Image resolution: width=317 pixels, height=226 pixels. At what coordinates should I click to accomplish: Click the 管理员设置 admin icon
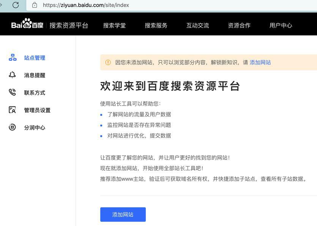coord(12,110)
